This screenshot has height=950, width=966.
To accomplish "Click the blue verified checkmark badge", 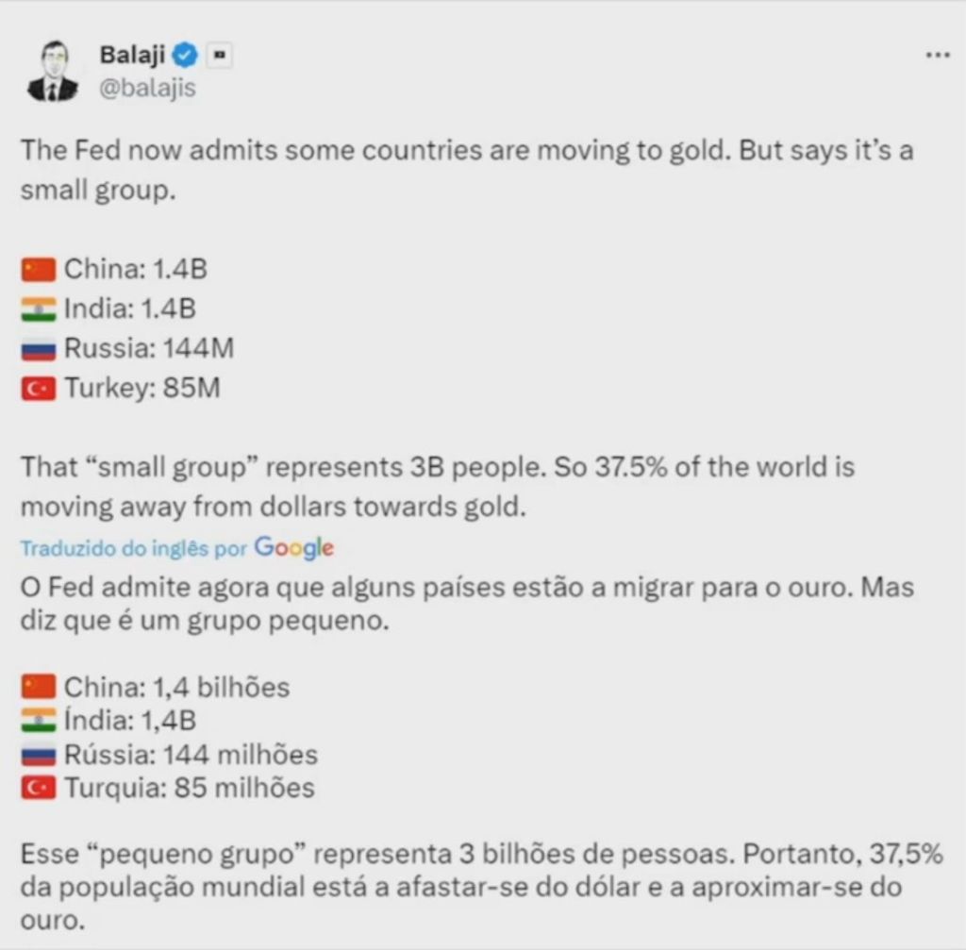I will (186, 56).
